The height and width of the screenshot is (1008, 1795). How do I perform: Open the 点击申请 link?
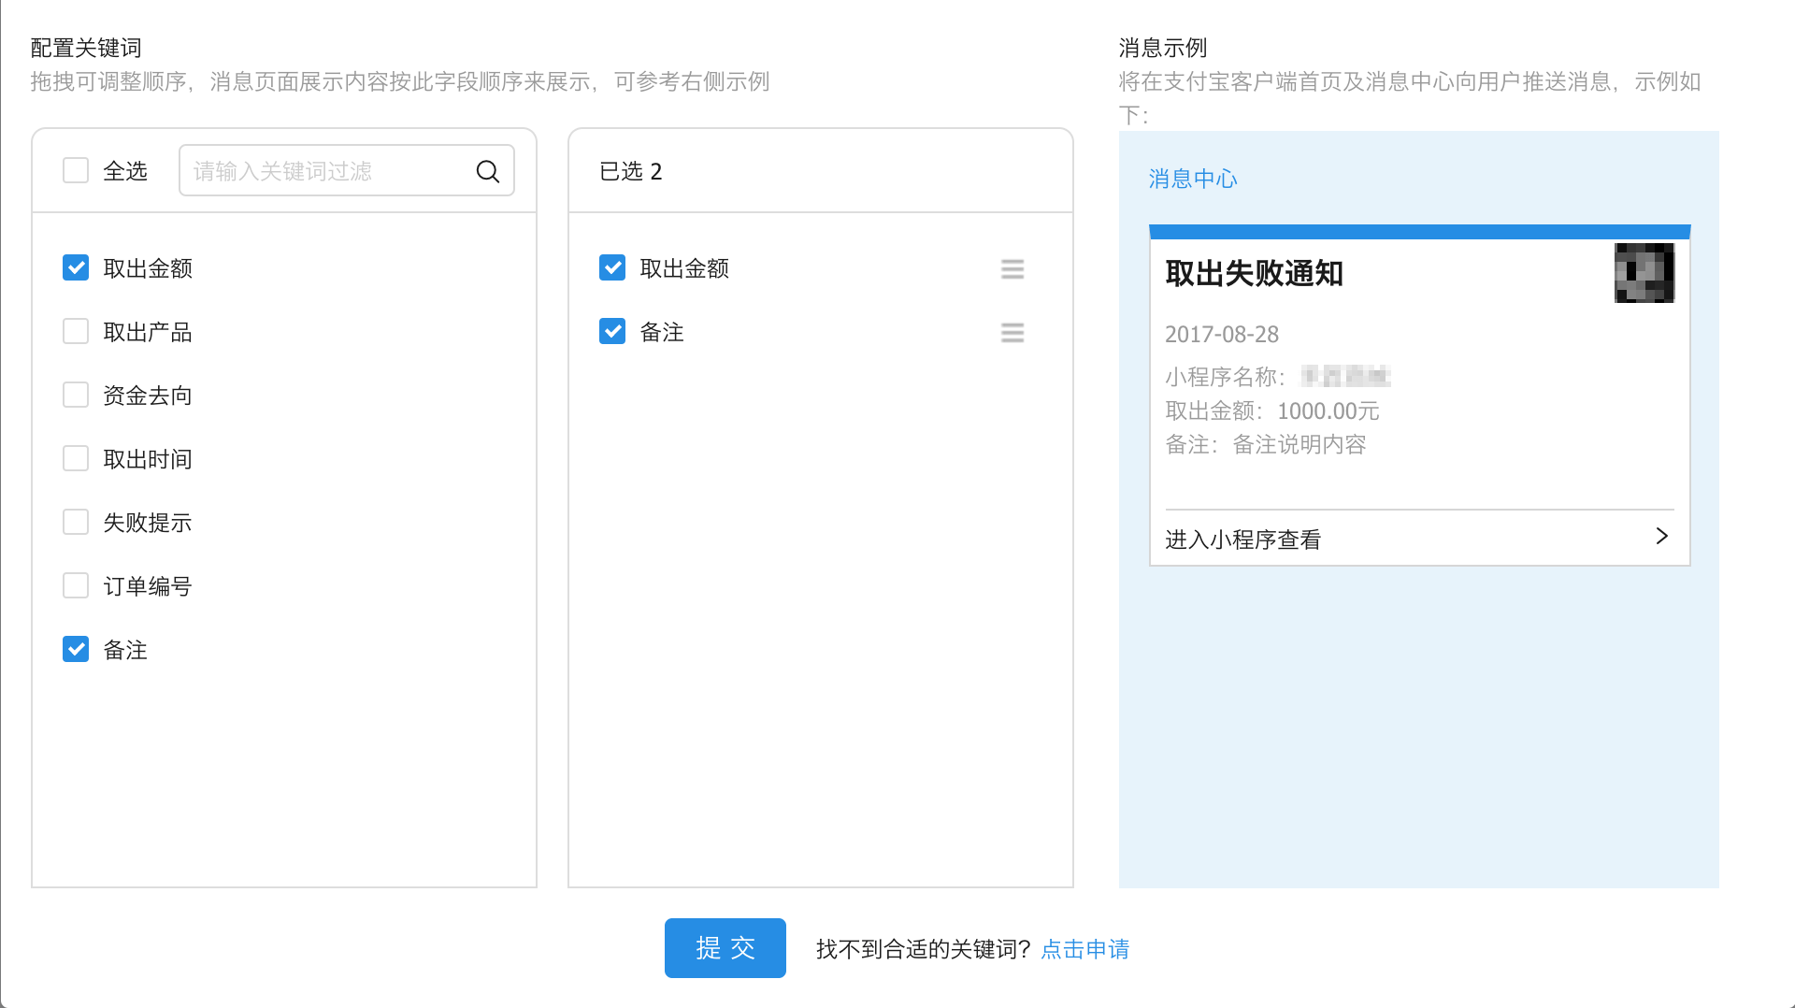[1084, 949]
